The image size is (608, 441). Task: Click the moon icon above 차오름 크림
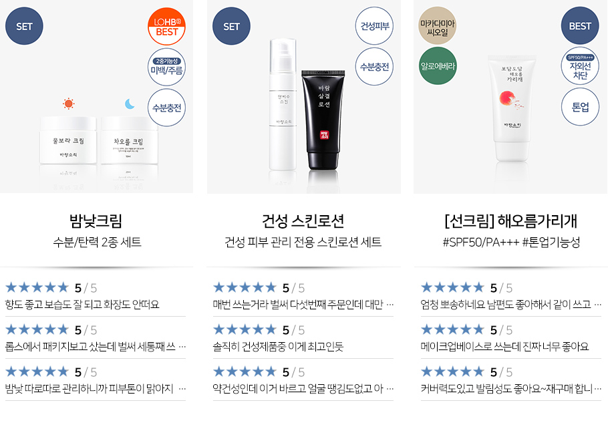130,104
